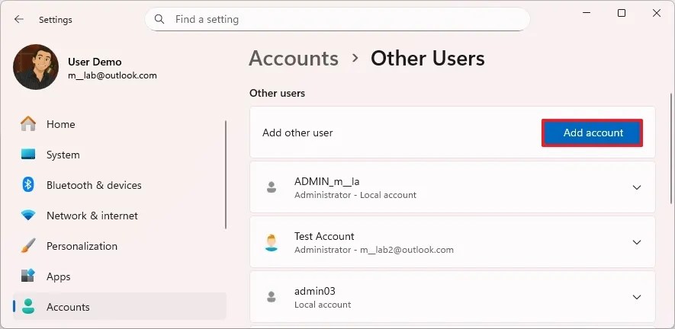The width and height of the screenshot is (675, 329).
Task: Click the ADMIN_m__la account name
Action: (326, 182)
